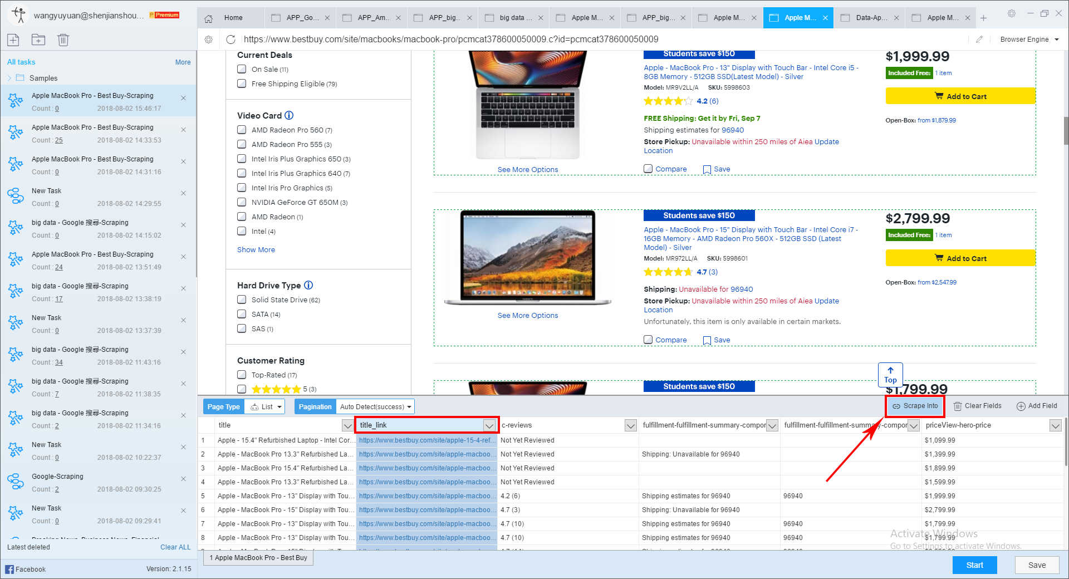Click the Clear Fields trash icon
1069x579 pixels.
tap(958, 406)
